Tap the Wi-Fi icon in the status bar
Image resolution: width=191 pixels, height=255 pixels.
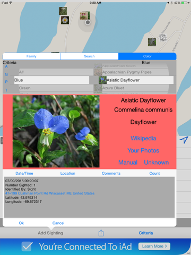pyautogui.click(x=11, y=3)
